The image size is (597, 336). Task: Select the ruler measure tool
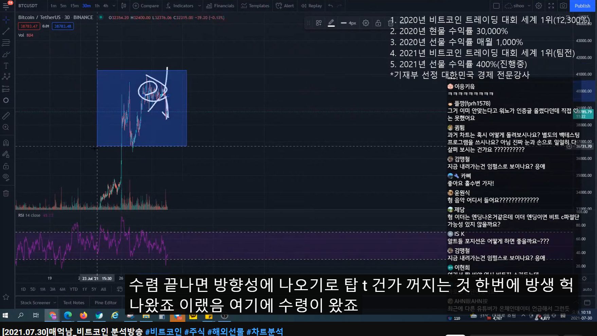[x=6, y=116]
